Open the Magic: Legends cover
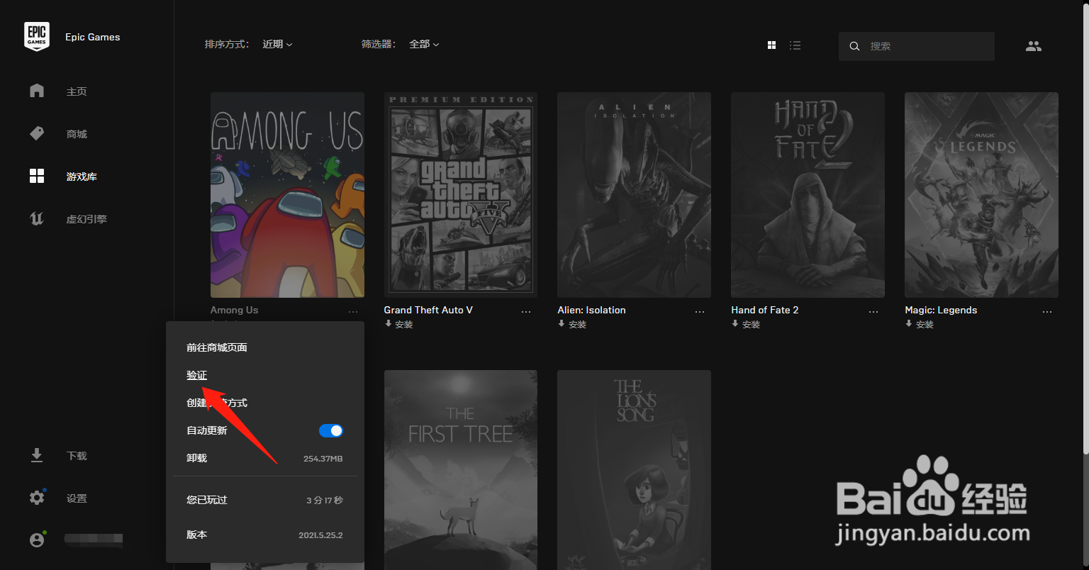This screenshot has width=1089, height=570. [981, 195]
